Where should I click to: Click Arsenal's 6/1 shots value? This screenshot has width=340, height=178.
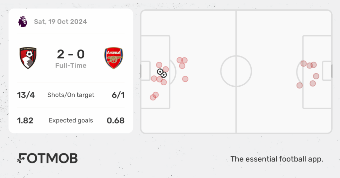click(118, 95)
